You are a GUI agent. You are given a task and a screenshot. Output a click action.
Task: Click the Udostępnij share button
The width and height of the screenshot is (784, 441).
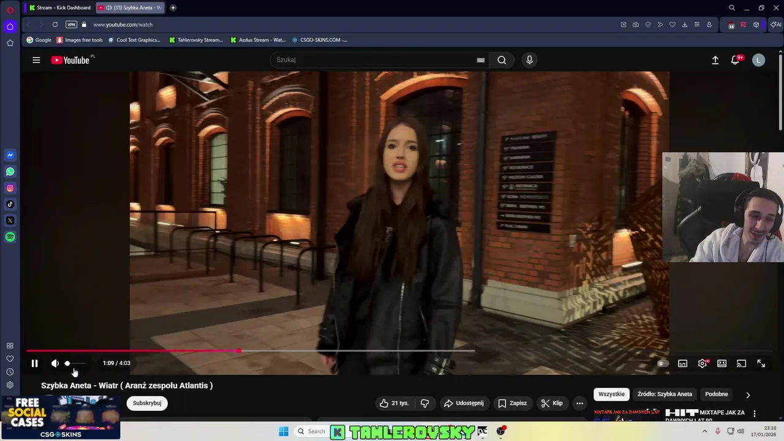coord(464,403)
